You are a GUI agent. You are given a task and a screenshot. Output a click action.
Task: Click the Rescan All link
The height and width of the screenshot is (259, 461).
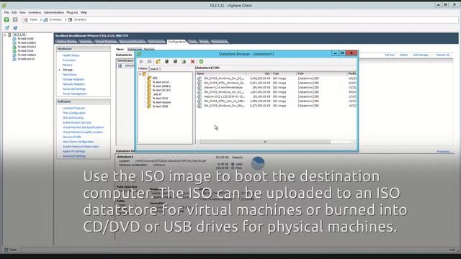click(x=444, y=55)
